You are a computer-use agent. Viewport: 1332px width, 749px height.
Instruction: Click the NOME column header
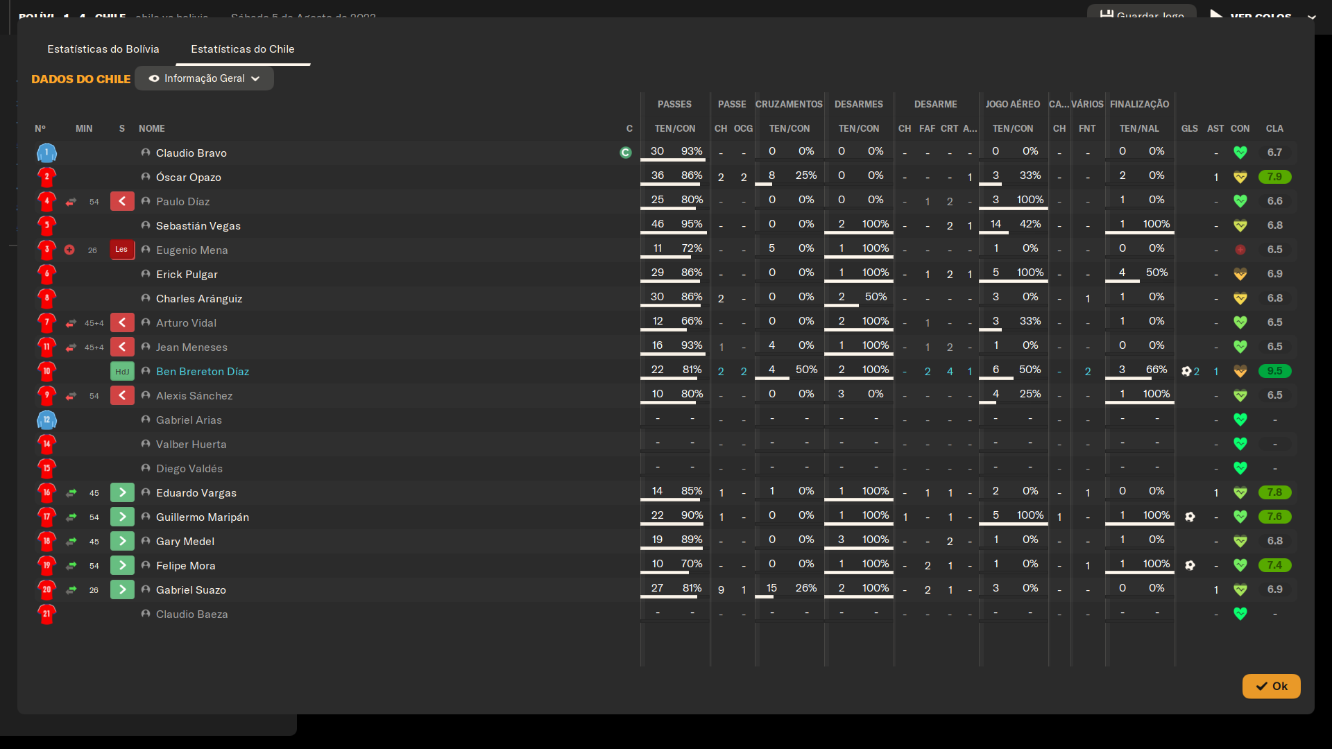coord(152,128)
